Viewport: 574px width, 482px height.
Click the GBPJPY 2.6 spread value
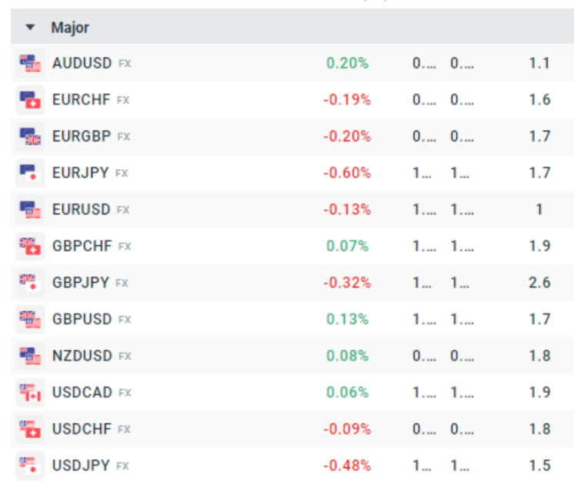(539, 283)
